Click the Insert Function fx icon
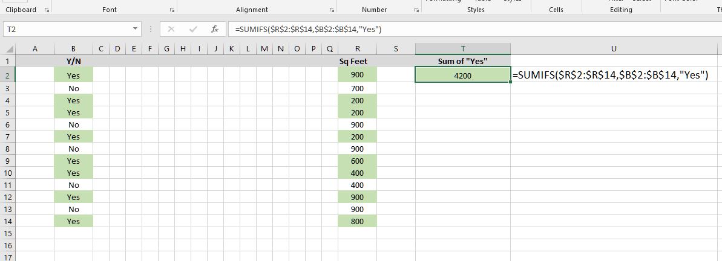 tap(215, 29)
